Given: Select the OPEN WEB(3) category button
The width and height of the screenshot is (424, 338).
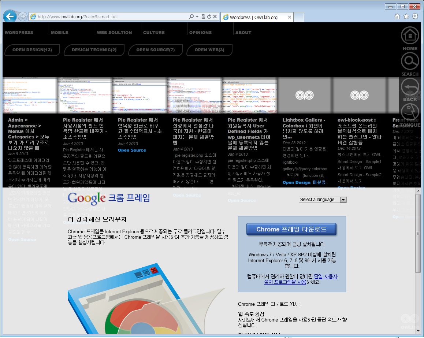Looking at the screenshot, I should pos(209,50).
